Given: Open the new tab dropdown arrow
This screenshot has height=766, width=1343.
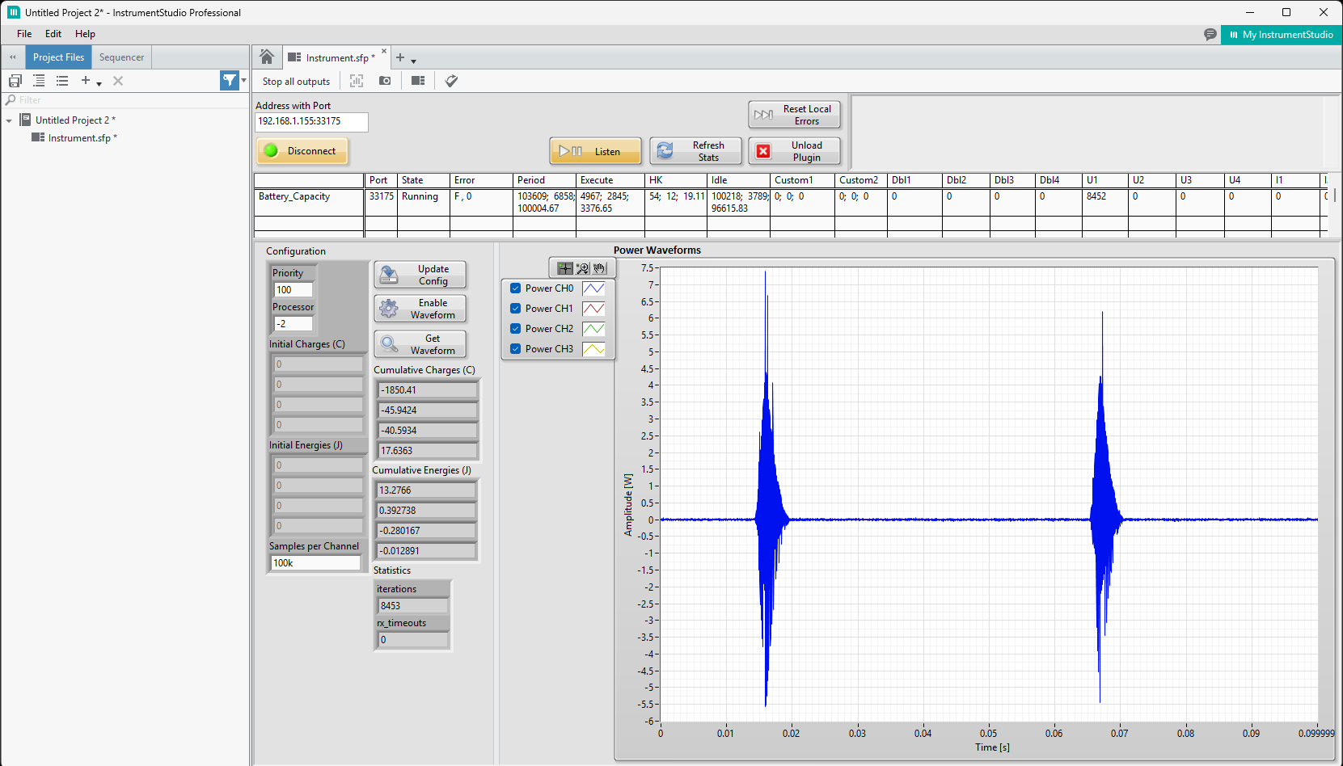Looking at the screenshot, I should coord(413,61).
